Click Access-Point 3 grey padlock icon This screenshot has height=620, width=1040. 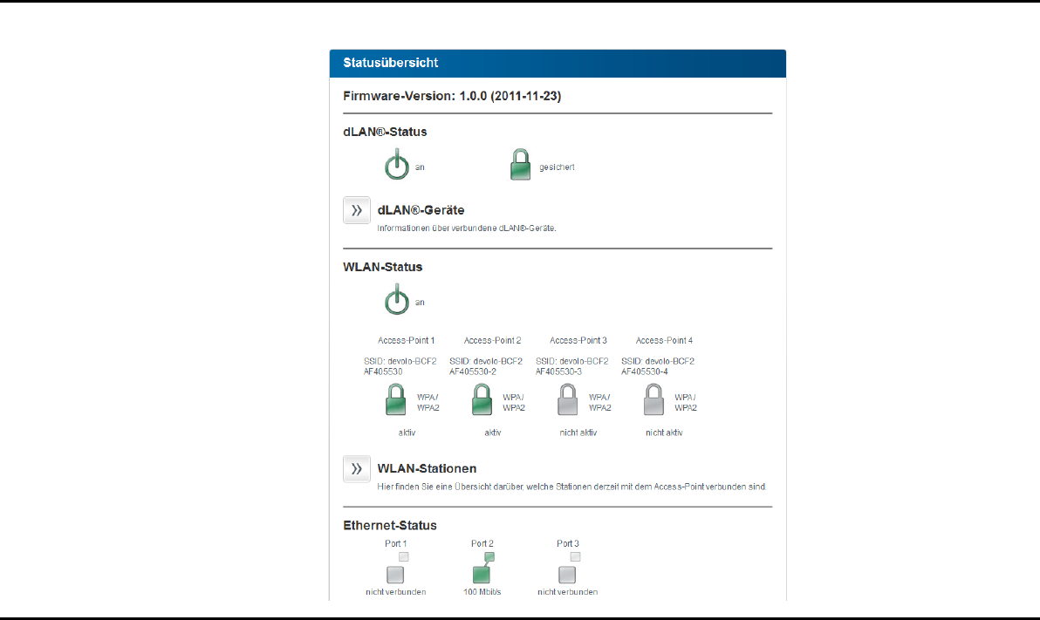(x=568, y=400)
